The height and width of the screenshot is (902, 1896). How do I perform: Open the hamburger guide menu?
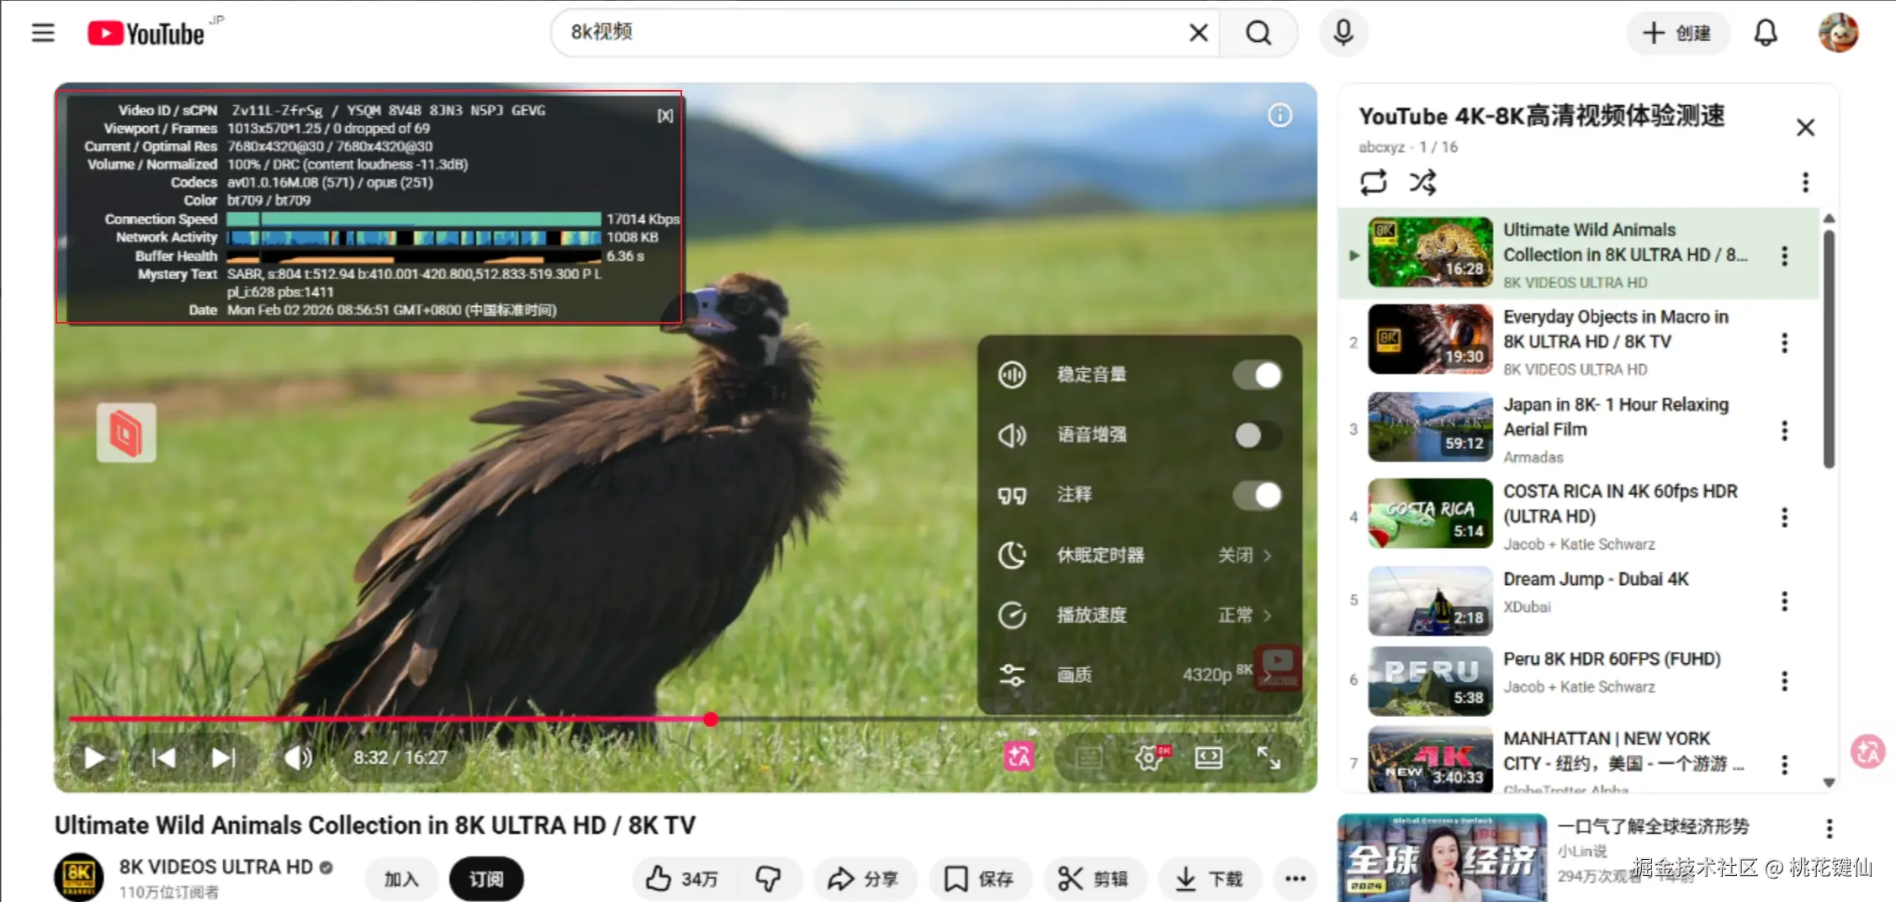coord(43,33)
